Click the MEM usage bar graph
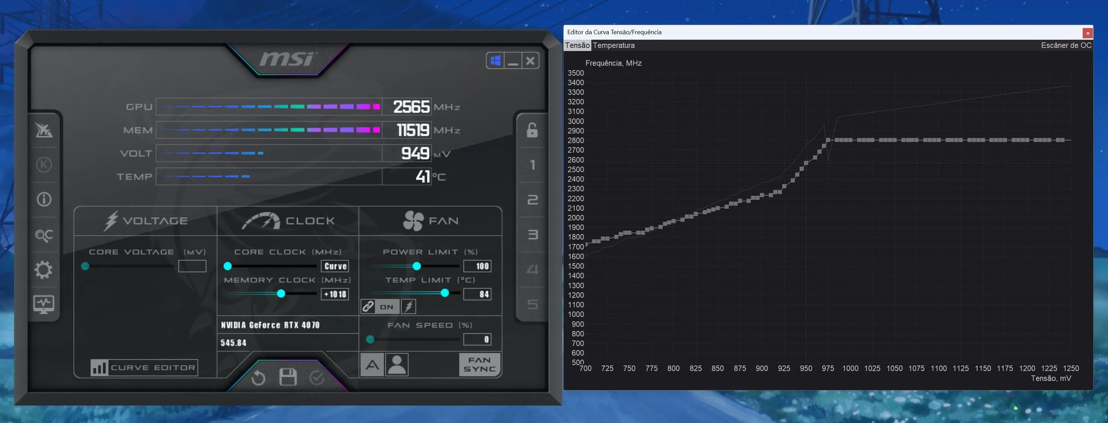1108x423 pixels. pos(269,130)
